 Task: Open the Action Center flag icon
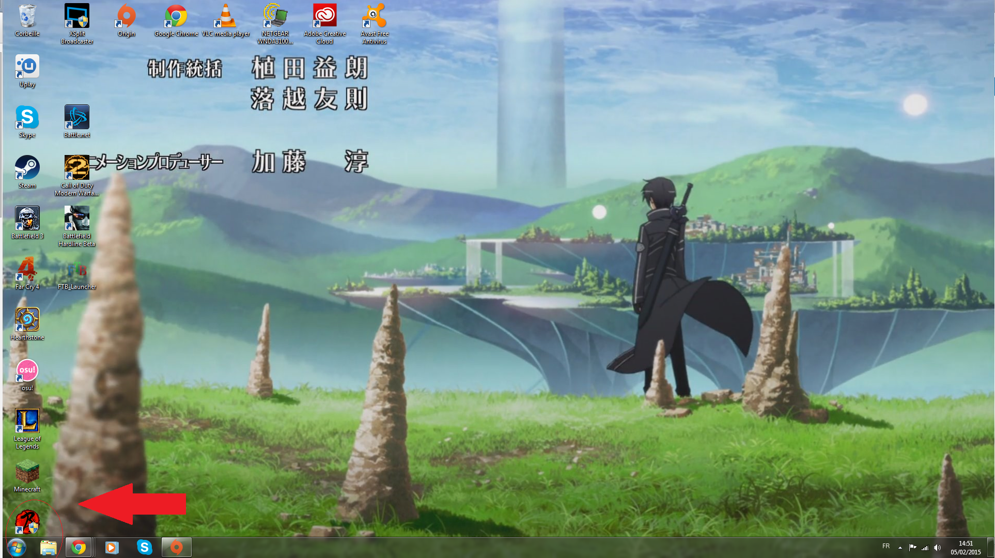tap(912, 547)
